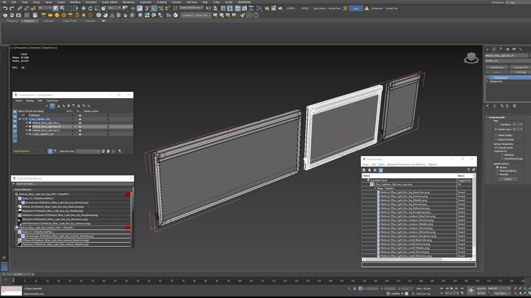Toggle Display Lights filter in Scene Explorer
Viewport: 531px width, 298px height.
tap(15, 121)
